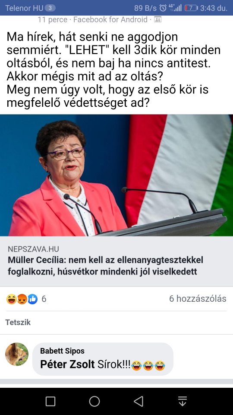The height and width of the screenshot is (415, 233).
Task: Tap the Android recent apps square button
Action: (50, 401)
